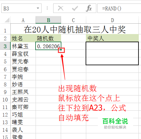Select column A header
This screenshot has height=139, width=141.
23,20
